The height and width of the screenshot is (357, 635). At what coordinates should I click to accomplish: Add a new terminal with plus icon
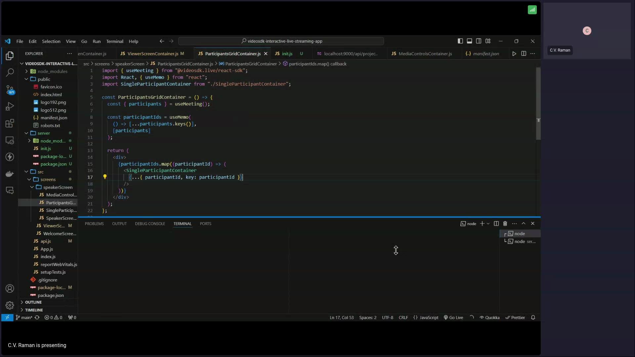click(482, 224)
